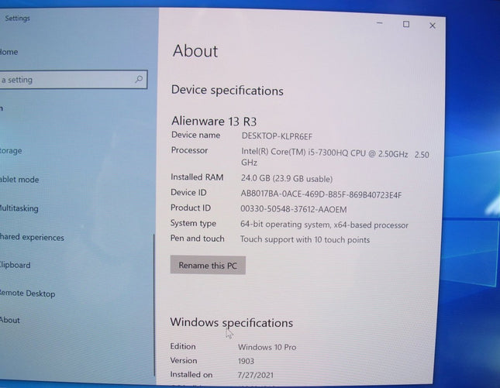Open Home in Settings sidebar

pos(9,52)
